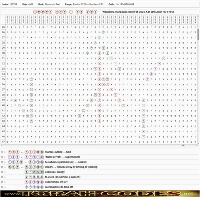The image size is (200, 197).
Task: Click the '(aeronautics) to take off' description
Action: pos(59,187)
